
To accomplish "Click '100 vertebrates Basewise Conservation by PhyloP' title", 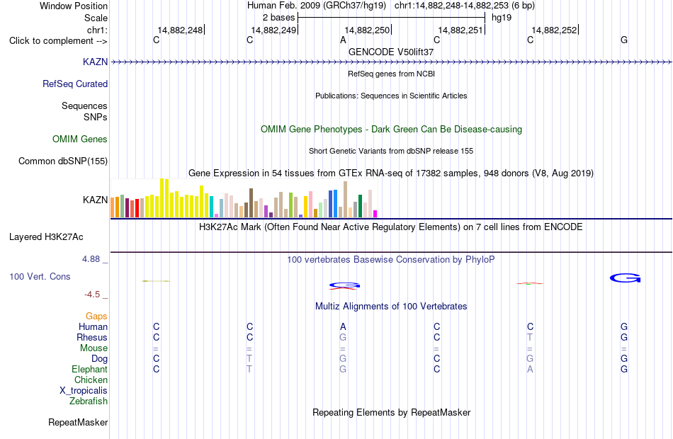I will (391, 259).
